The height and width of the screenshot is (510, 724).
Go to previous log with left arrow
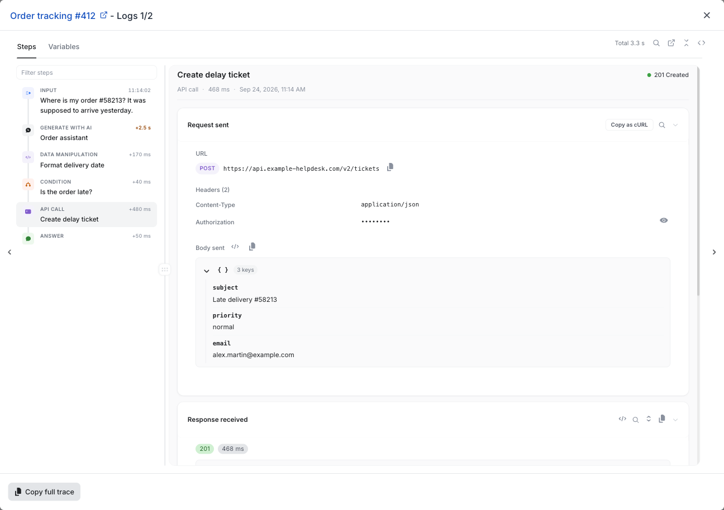click(x=9, y=252)
